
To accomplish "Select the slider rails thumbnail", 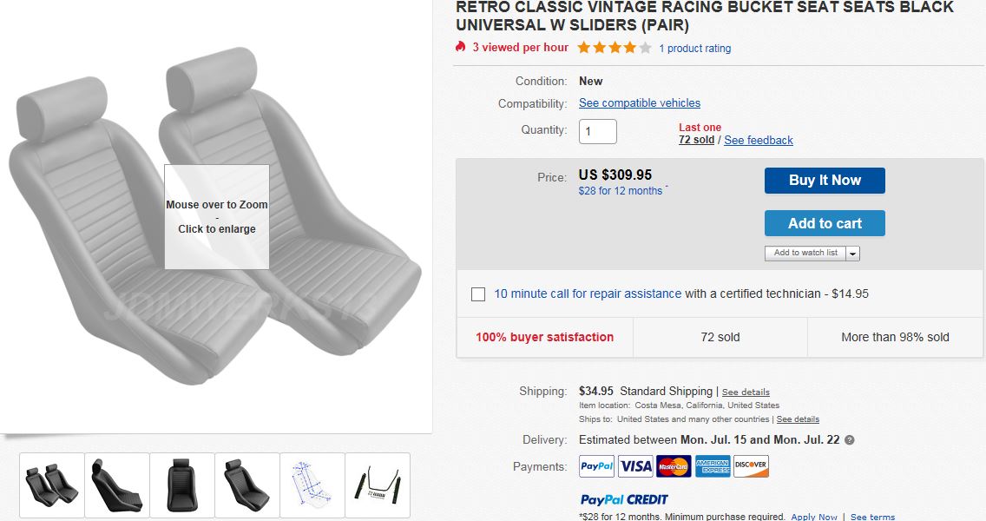I will tap(378, 485).
